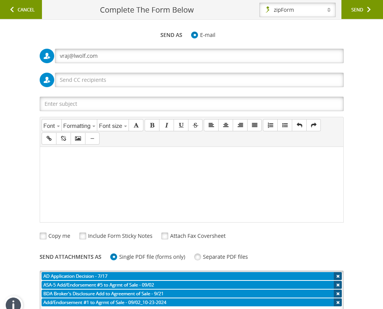Select the Separate PDF files option
The image size is (383, 309).
[x=198, y=257]
